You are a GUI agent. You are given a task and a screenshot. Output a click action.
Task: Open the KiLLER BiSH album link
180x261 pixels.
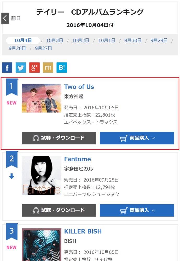(83, 231)
